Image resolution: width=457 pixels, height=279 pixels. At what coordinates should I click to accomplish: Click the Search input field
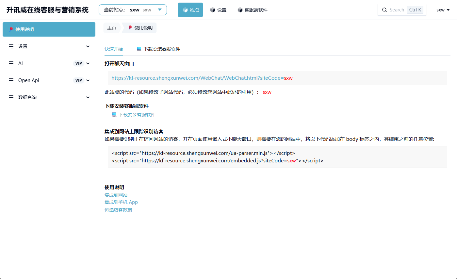[397, 10]
